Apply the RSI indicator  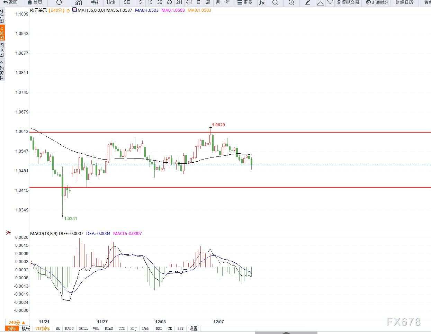(x=159, y=328)
